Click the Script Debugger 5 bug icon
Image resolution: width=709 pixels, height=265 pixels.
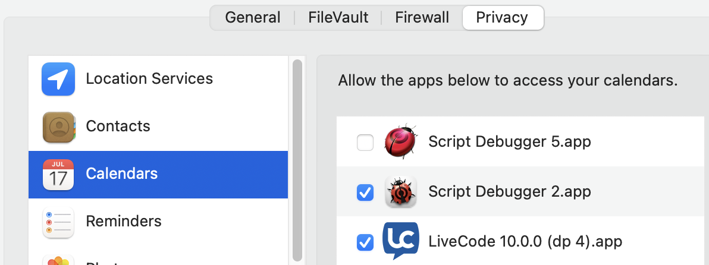coord(400,142)
